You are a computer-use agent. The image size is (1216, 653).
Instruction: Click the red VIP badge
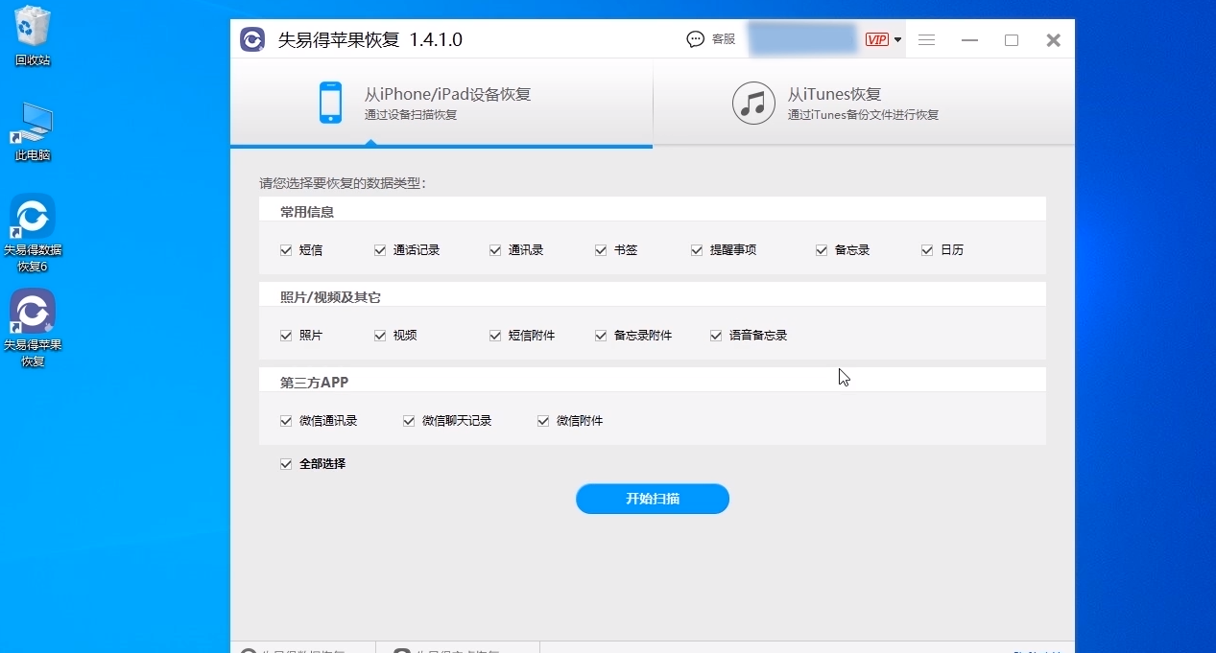click(x=876, y=39)
